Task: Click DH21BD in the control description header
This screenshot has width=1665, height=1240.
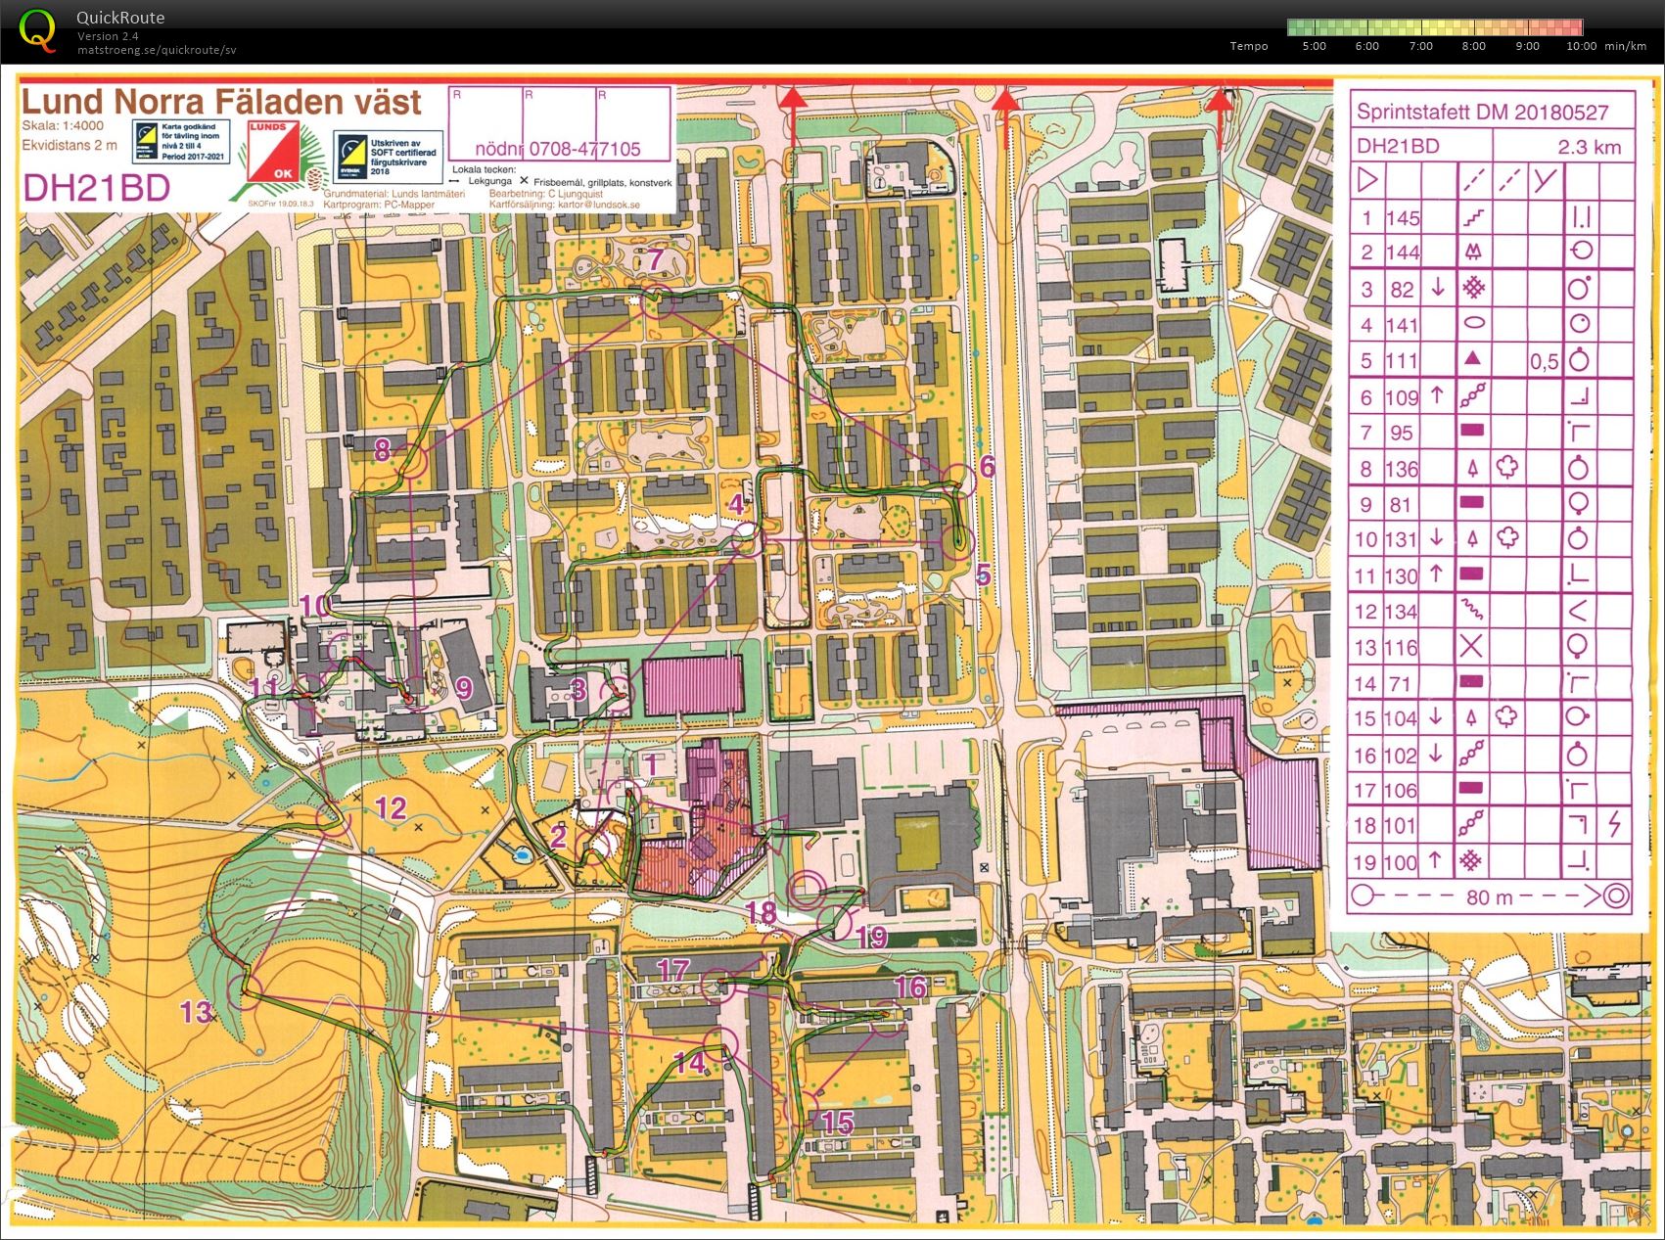Action: (1398, 146)
